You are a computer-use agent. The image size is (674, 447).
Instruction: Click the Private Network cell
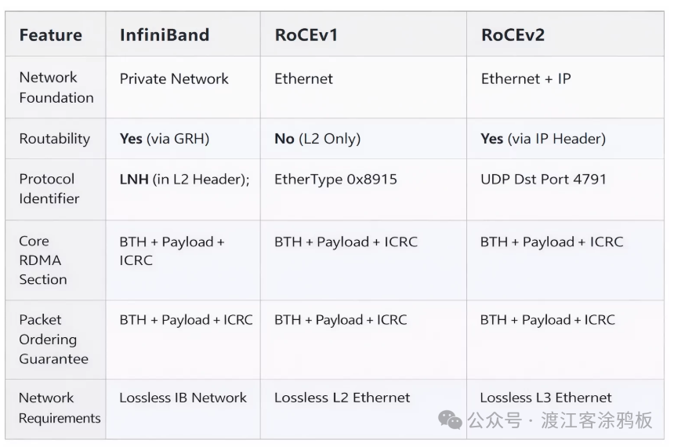click(174, 79)
